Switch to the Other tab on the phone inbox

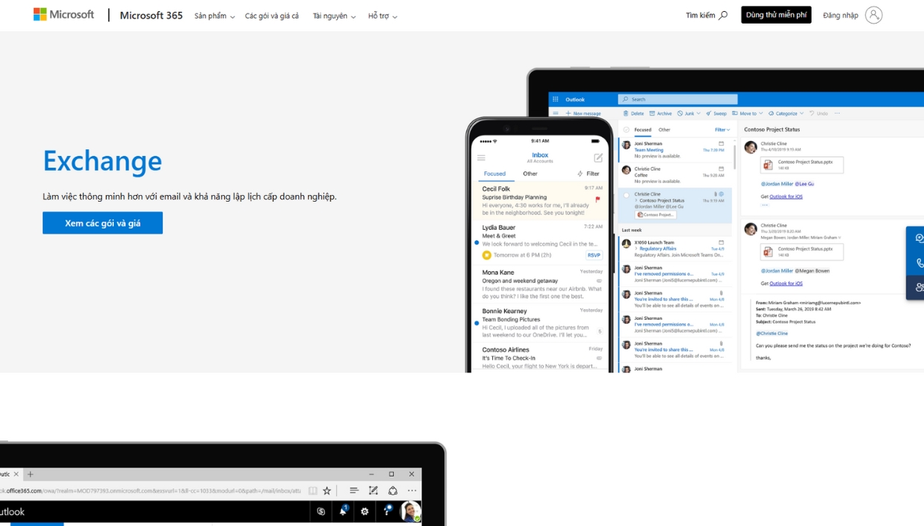pos(529,173)
